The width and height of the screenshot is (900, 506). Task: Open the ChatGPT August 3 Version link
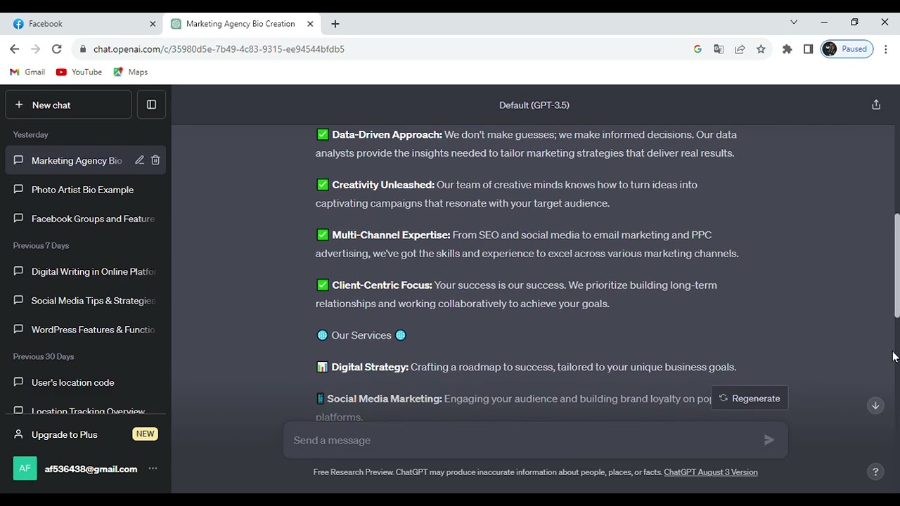(711, 472)
